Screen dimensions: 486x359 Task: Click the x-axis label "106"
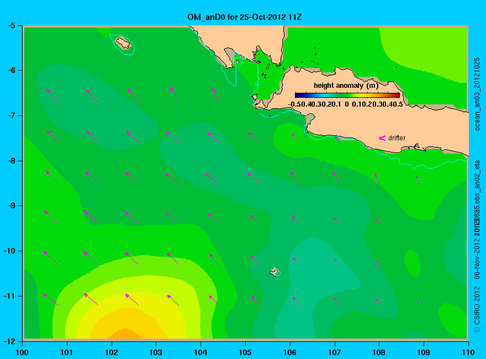(x=290, y=352)
